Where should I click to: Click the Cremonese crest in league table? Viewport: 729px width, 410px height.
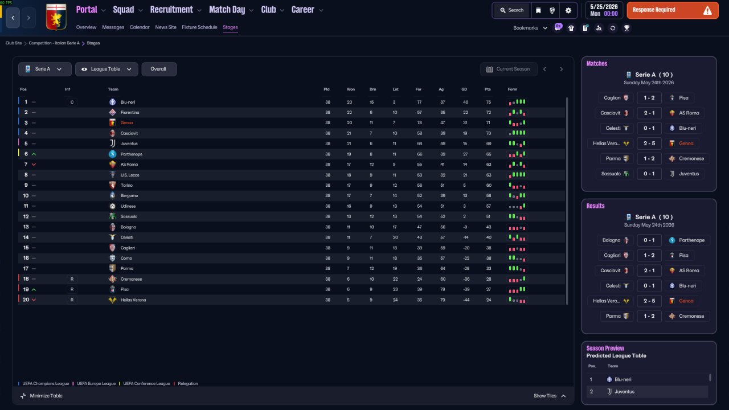112,279
